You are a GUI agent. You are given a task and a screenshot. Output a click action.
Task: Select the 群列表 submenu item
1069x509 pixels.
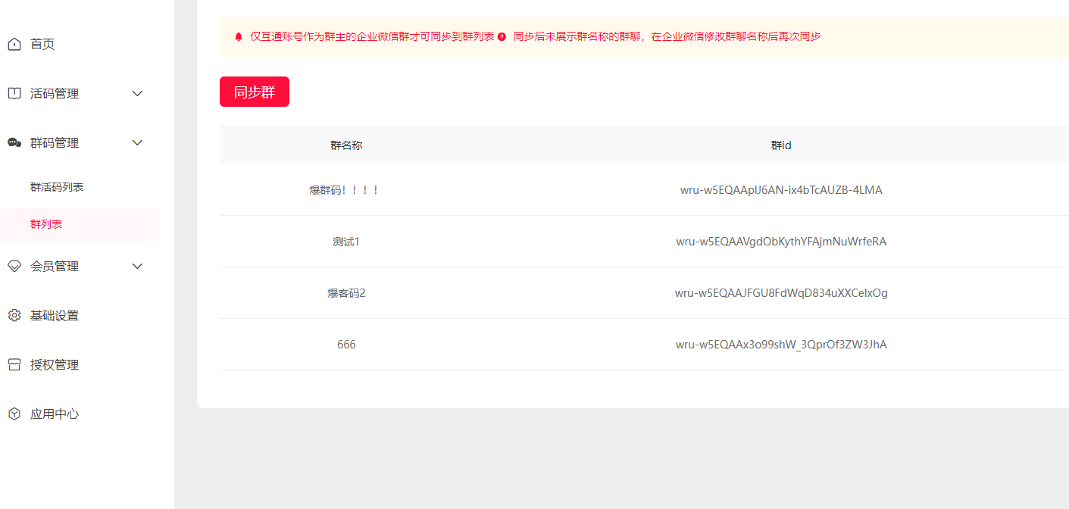tap(46, 224)
